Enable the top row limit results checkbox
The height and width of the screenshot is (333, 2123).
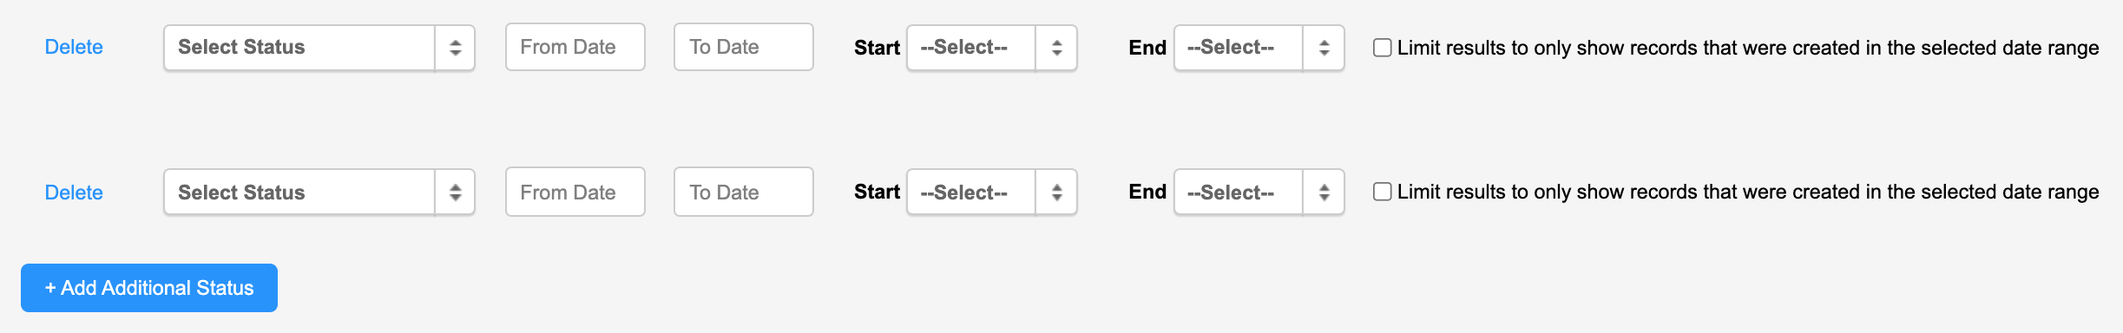click(1383, 48)
